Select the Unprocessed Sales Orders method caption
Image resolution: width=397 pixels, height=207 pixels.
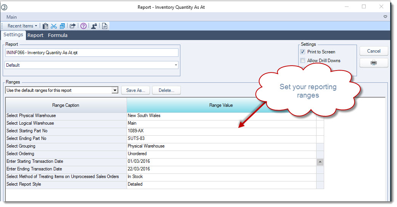pyautogui.click(x=66, y=177)
